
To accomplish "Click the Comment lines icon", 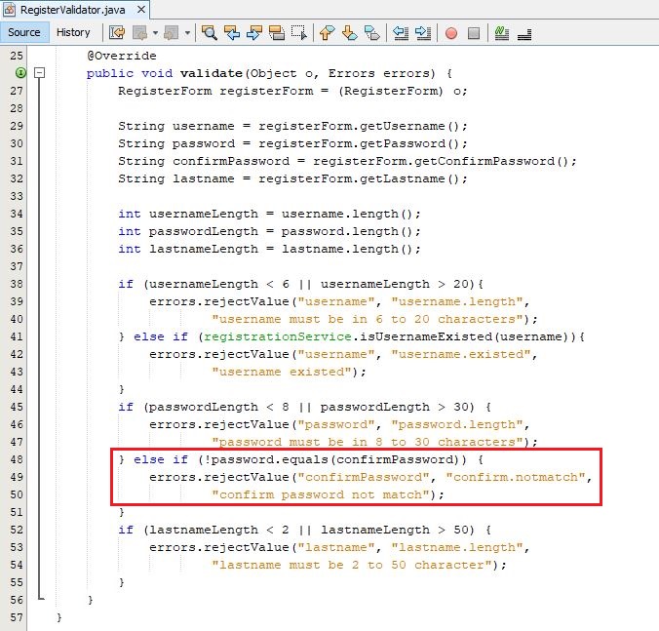I will tap(502, 32).
